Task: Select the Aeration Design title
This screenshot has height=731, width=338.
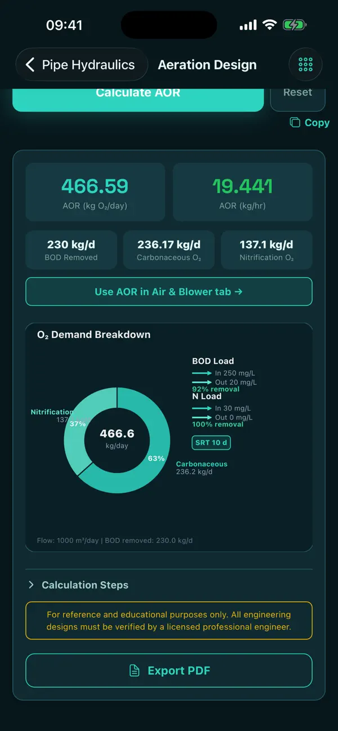Action: [x=207, y=65]
